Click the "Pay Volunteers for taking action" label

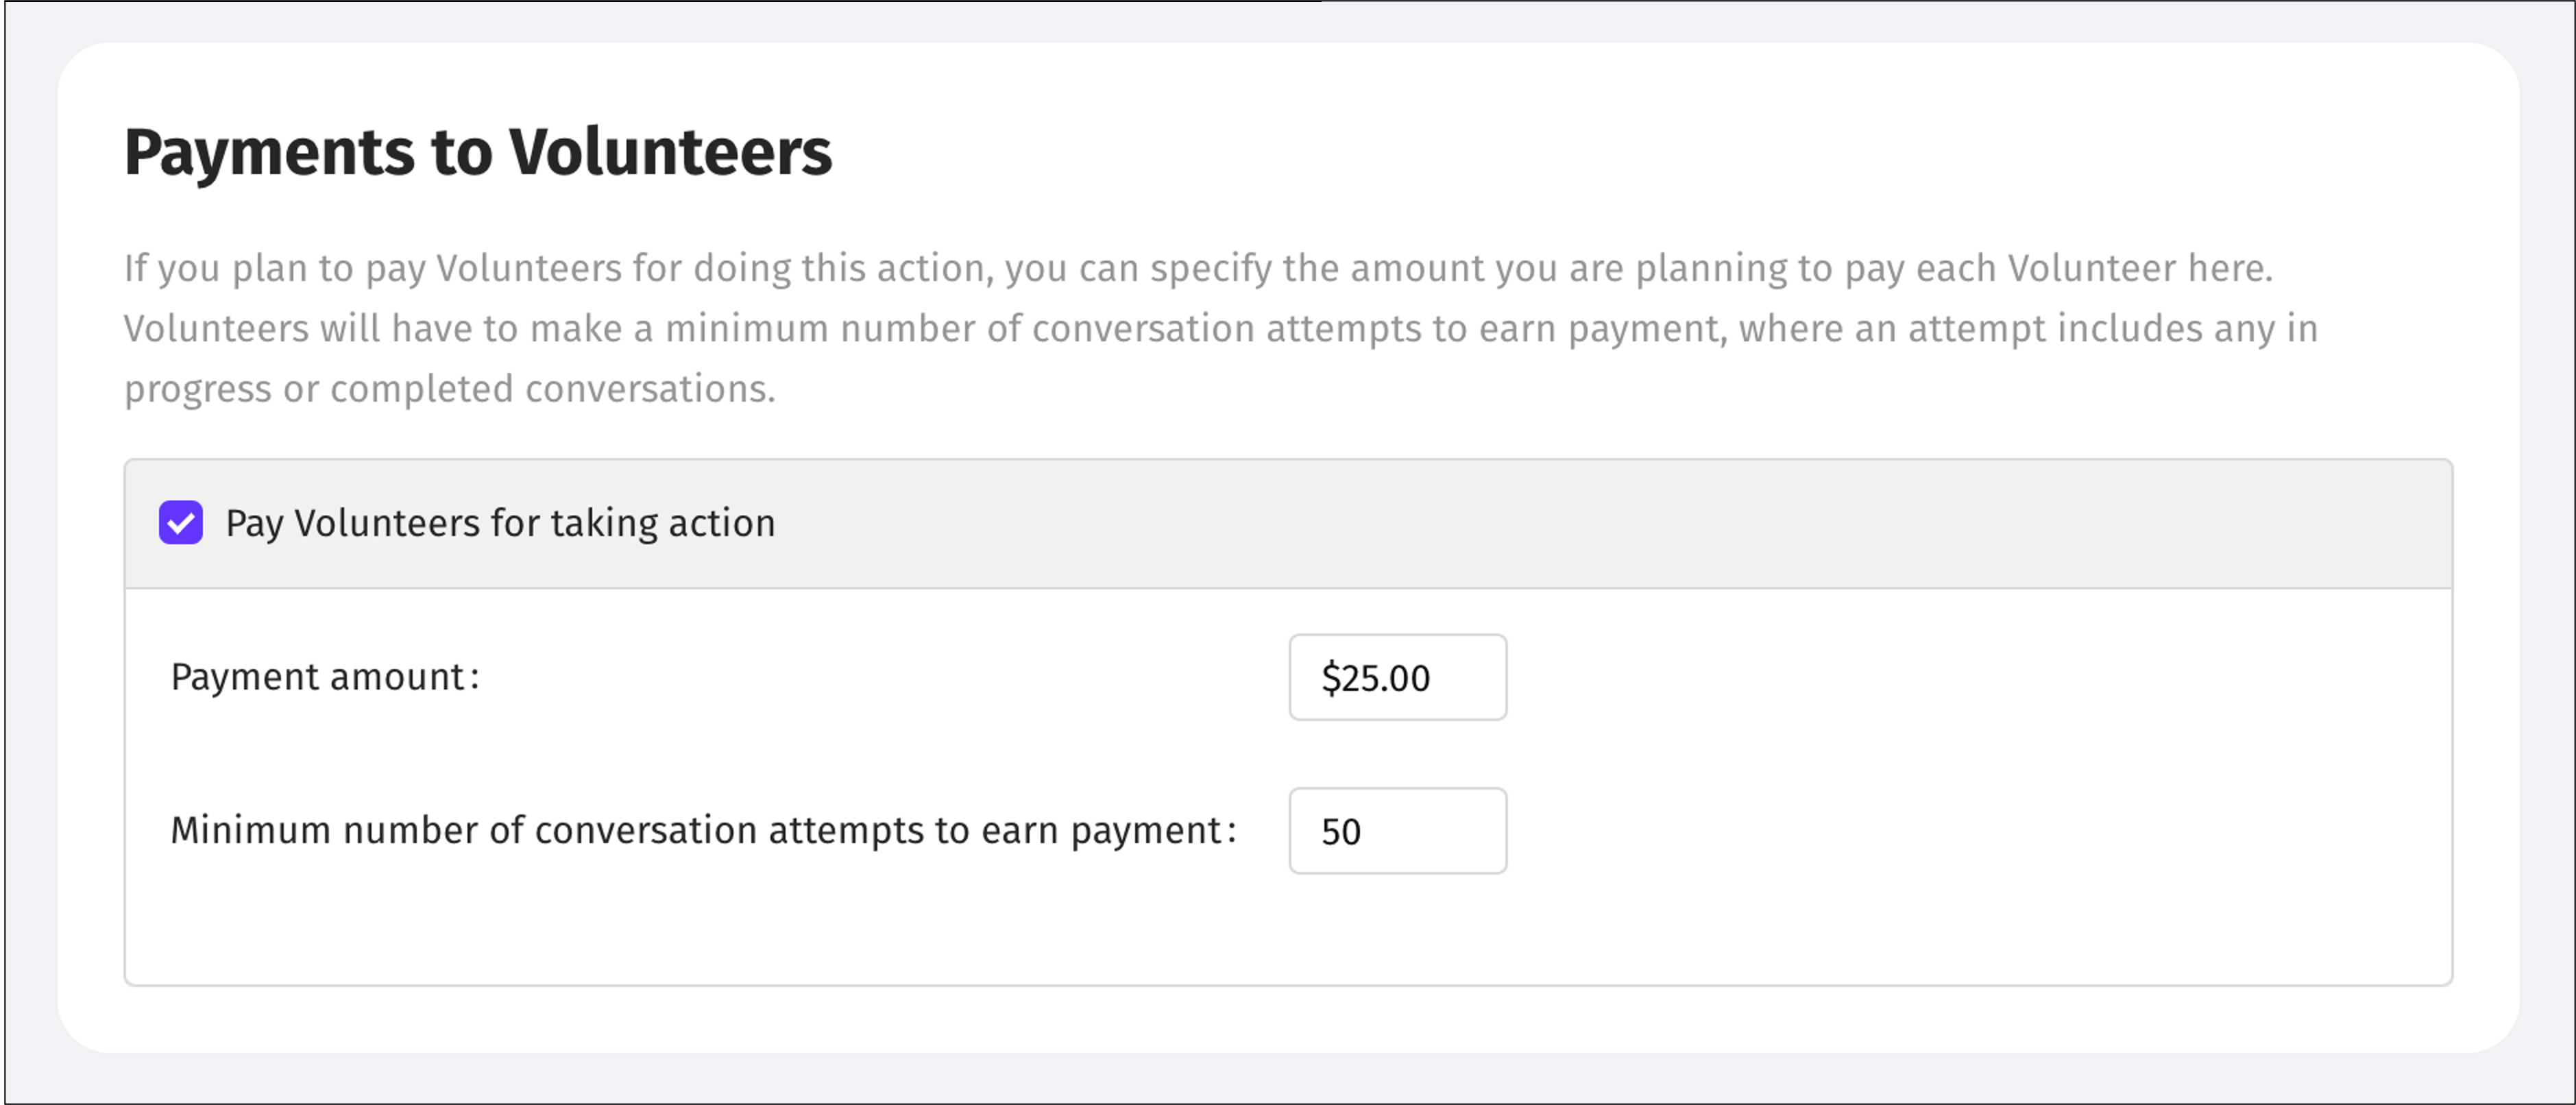500,523
